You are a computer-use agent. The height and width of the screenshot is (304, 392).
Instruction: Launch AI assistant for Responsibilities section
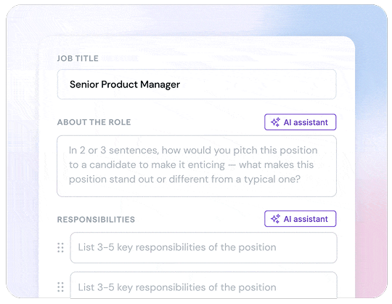click(301, 219)
